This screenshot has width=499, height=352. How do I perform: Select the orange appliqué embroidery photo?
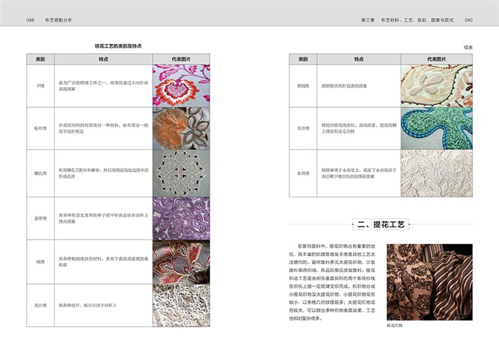coord(181,127)
